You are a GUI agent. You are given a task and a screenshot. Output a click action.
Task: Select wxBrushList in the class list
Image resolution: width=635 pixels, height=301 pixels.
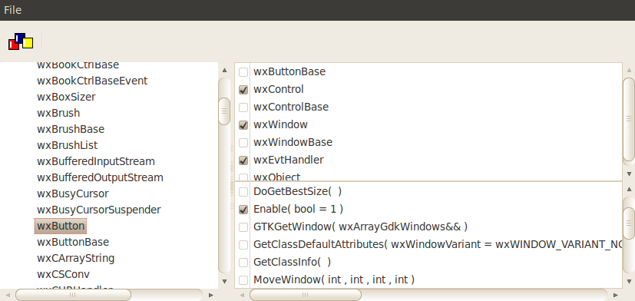pyautogui.click(x=68, y=145)
